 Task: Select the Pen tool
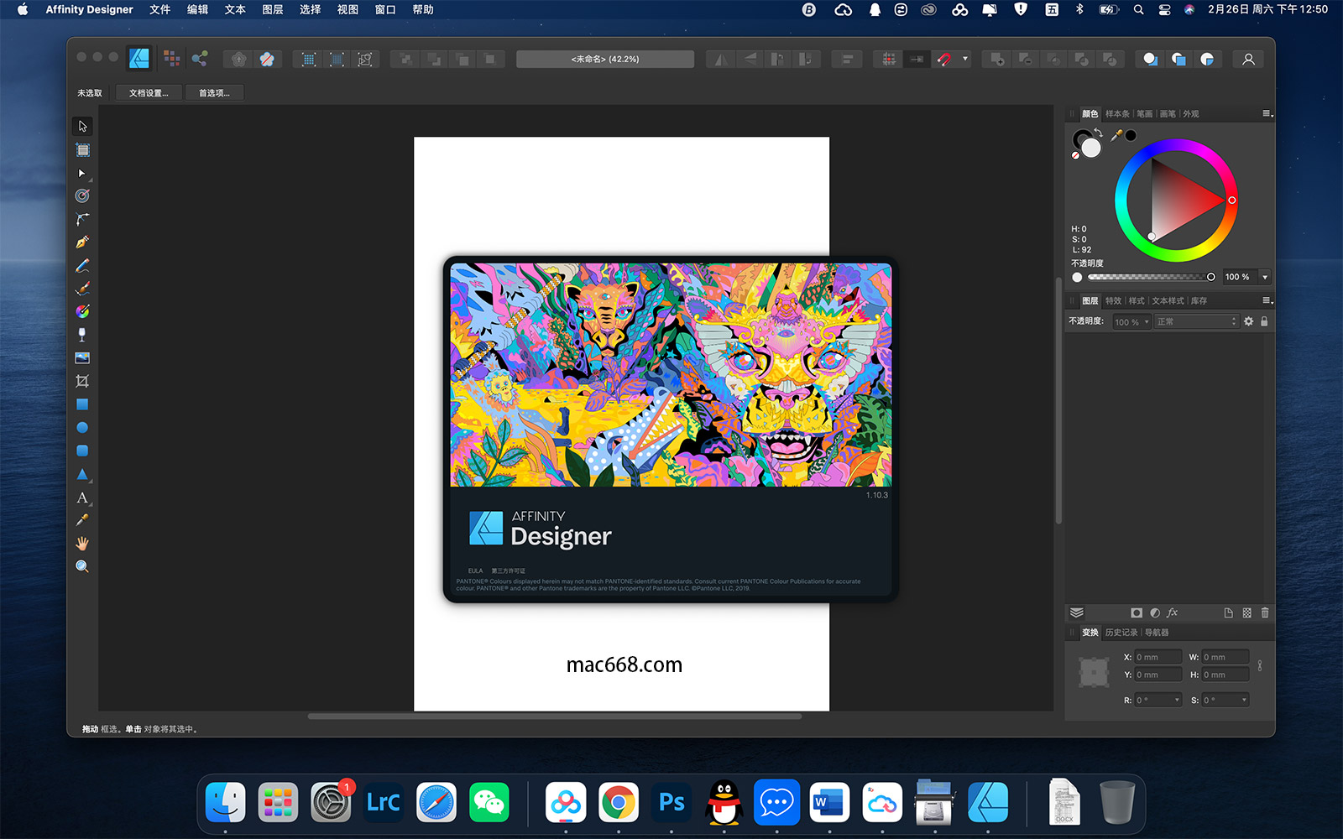[x=82, y=242]
